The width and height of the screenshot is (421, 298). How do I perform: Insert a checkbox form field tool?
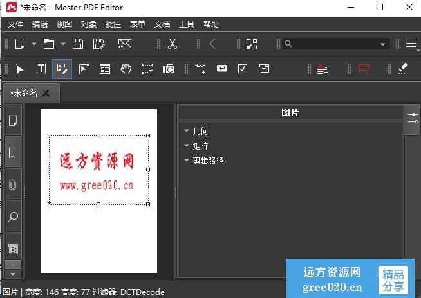click(x=243, y=69)
